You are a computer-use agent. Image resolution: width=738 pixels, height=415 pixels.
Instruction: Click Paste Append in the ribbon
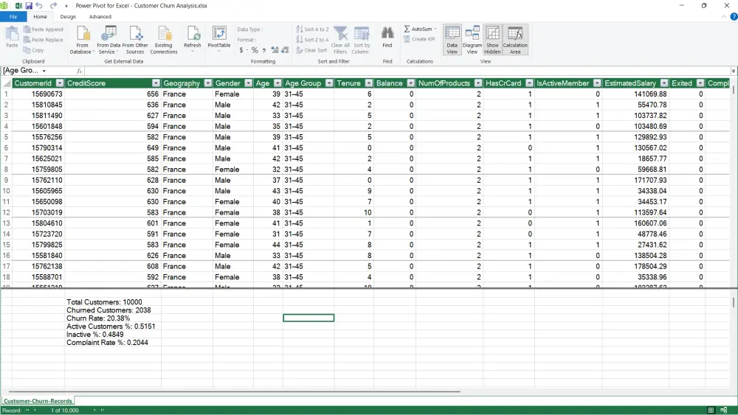click(x=44, y=29)
